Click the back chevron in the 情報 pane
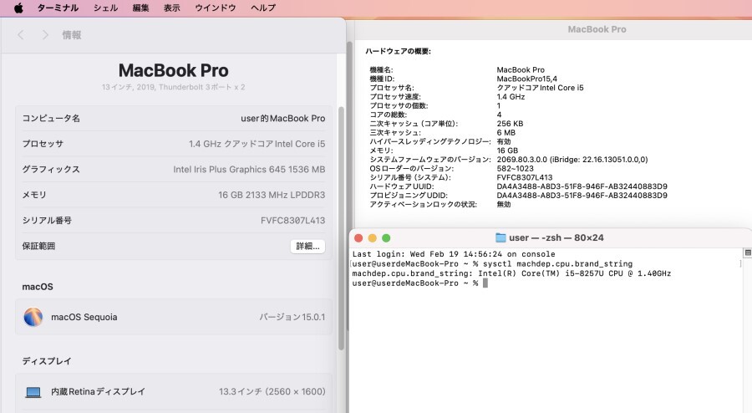This screenshot has height=413, width=752. click(22, 35)
